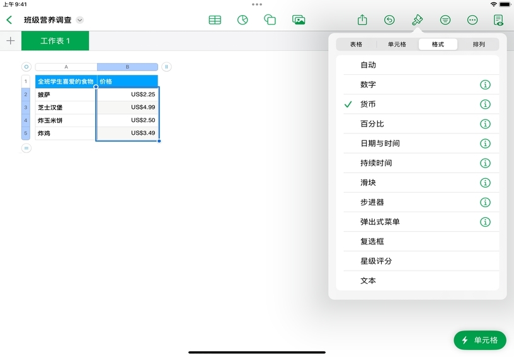
Task: Select the 滑块 slider format
Action: (x=368, y=183)
